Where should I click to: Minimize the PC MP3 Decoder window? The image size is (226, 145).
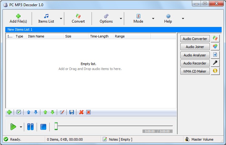pos(196,3)
